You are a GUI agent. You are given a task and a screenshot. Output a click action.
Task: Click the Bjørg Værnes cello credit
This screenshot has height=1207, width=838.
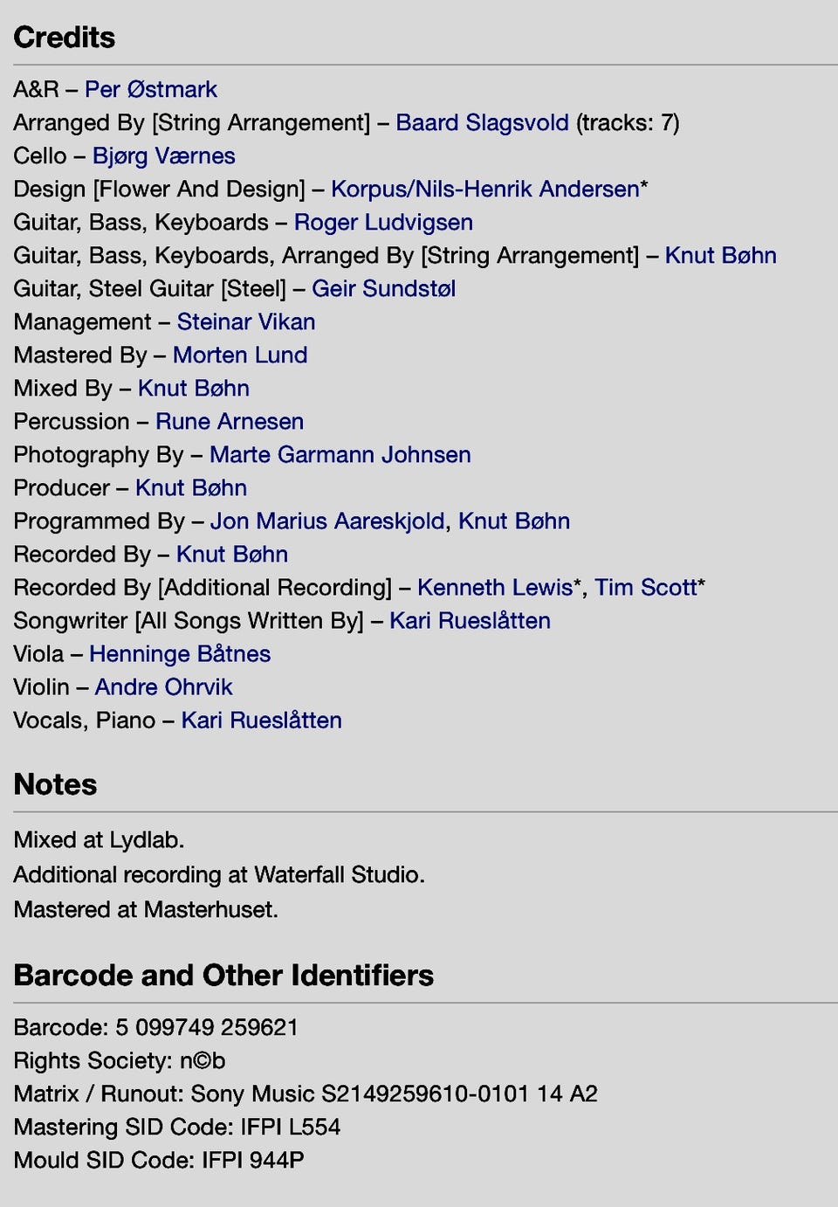164,155
